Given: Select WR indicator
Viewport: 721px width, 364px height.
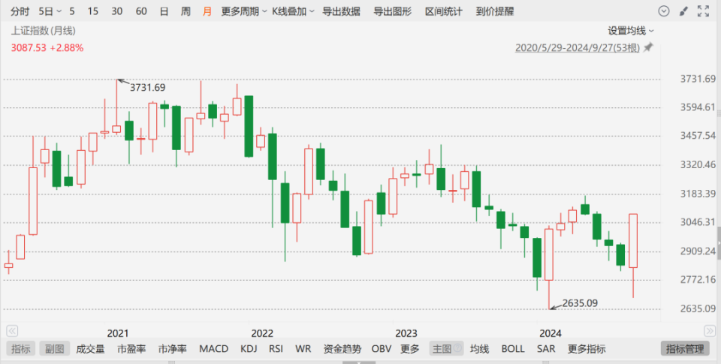Looking at the screenshot, I should pyautogui.click(x=303, y=349).
